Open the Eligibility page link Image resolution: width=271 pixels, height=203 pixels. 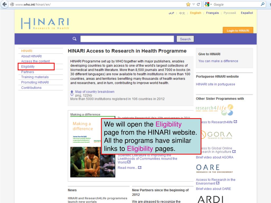(28, 67)
